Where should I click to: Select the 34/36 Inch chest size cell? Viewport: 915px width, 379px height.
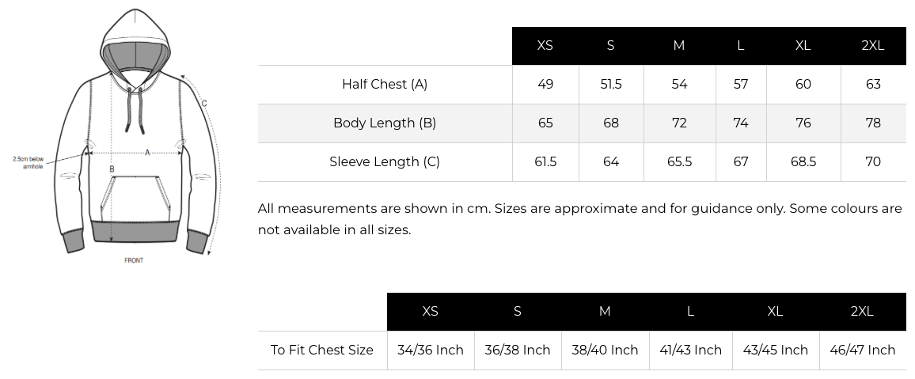(x=431, y=350)
